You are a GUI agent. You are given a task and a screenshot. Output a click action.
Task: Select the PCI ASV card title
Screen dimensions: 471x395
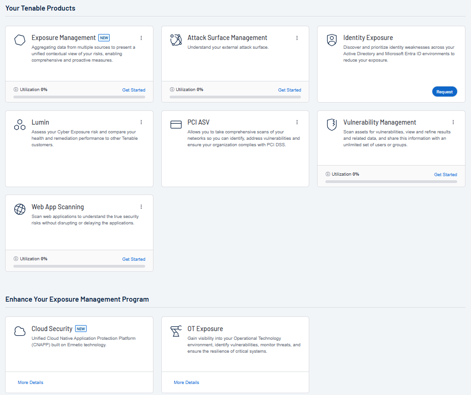(198, 122)
